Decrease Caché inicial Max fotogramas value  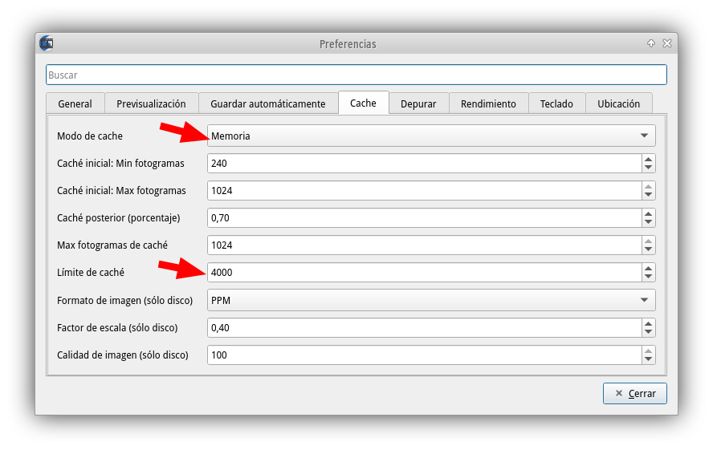[648, 195]
